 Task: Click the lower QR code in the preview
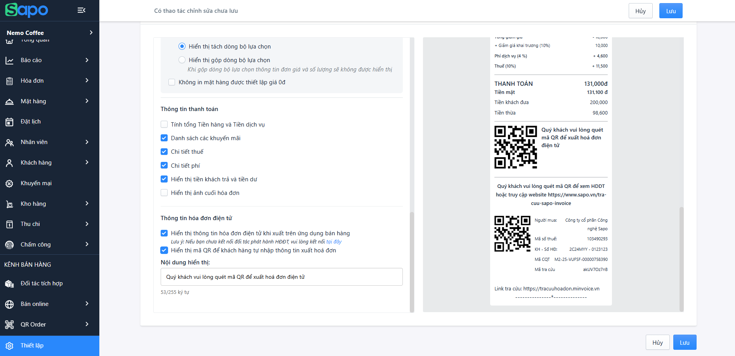512,234
